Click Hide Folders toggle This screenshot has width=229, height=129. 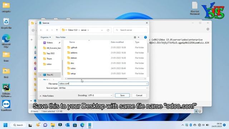(x=47, y=96)
